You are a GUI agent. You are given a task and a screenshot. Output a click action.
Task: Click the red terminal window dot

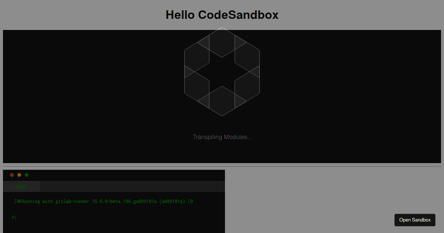(12, 175)
